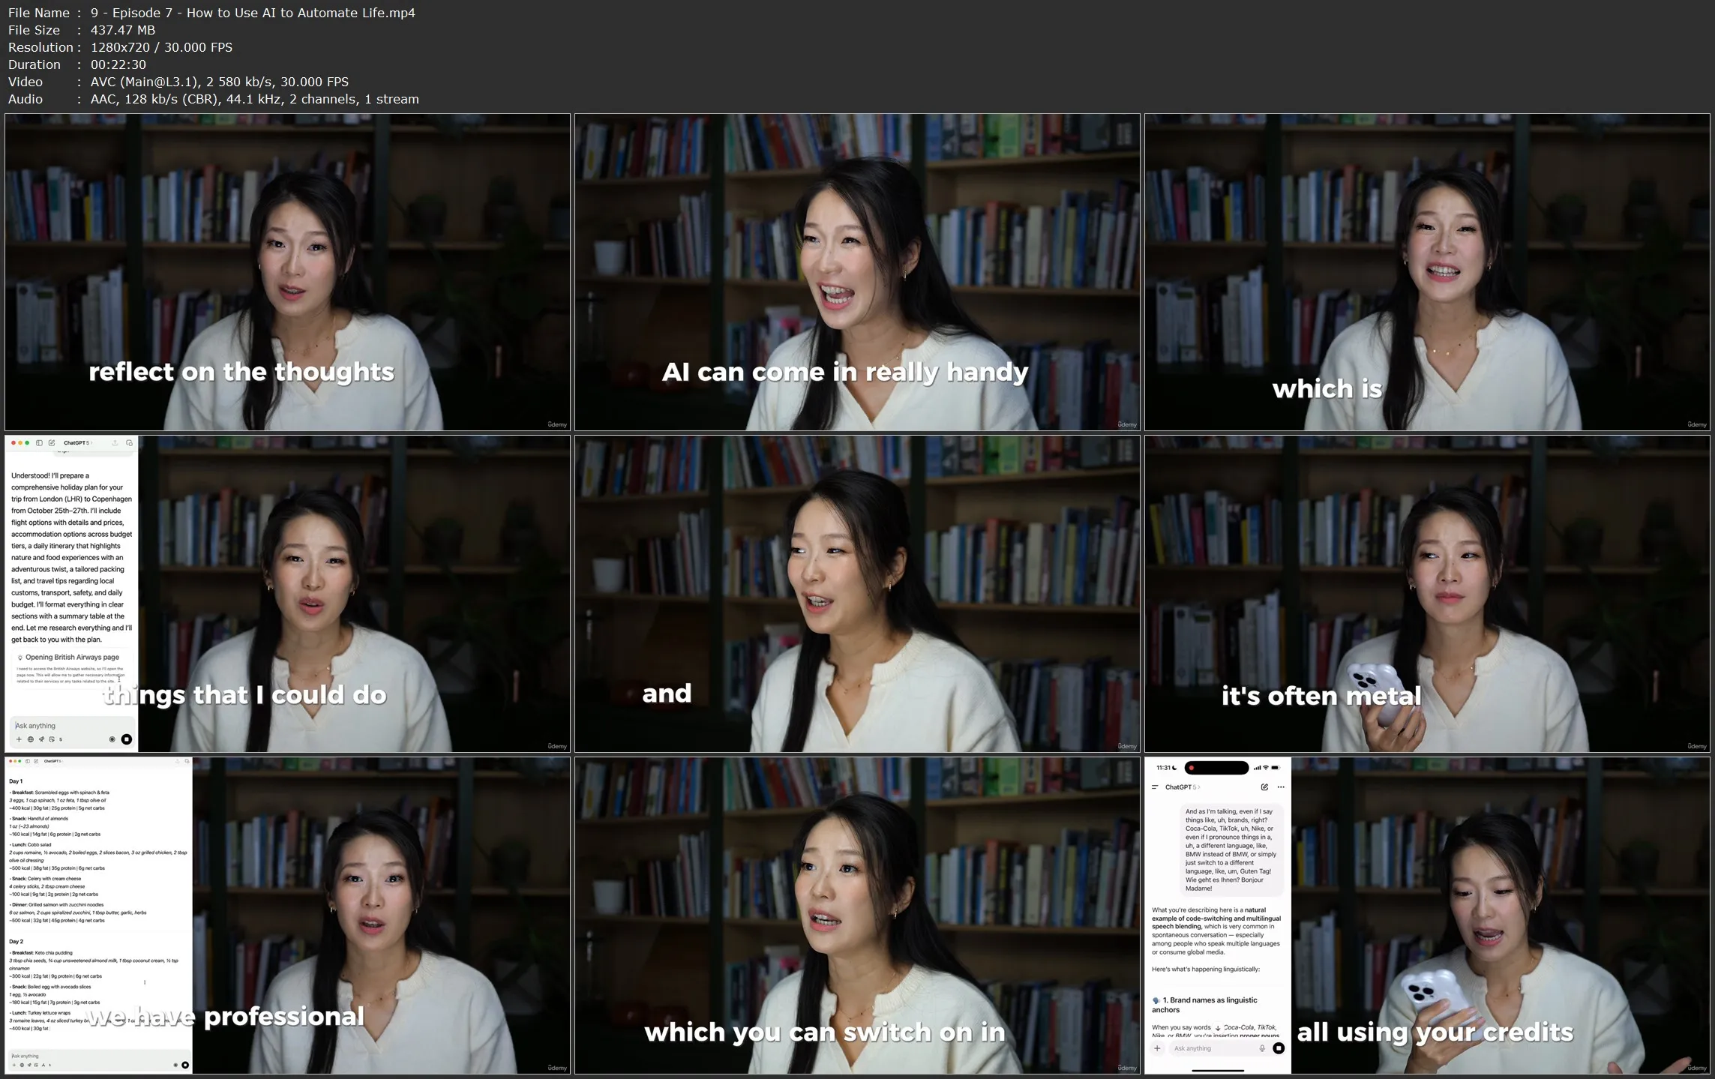Expand the Opening British Airways page thought
Image resolution: width=1715 pixels, height=1079 pixels.
71,657
